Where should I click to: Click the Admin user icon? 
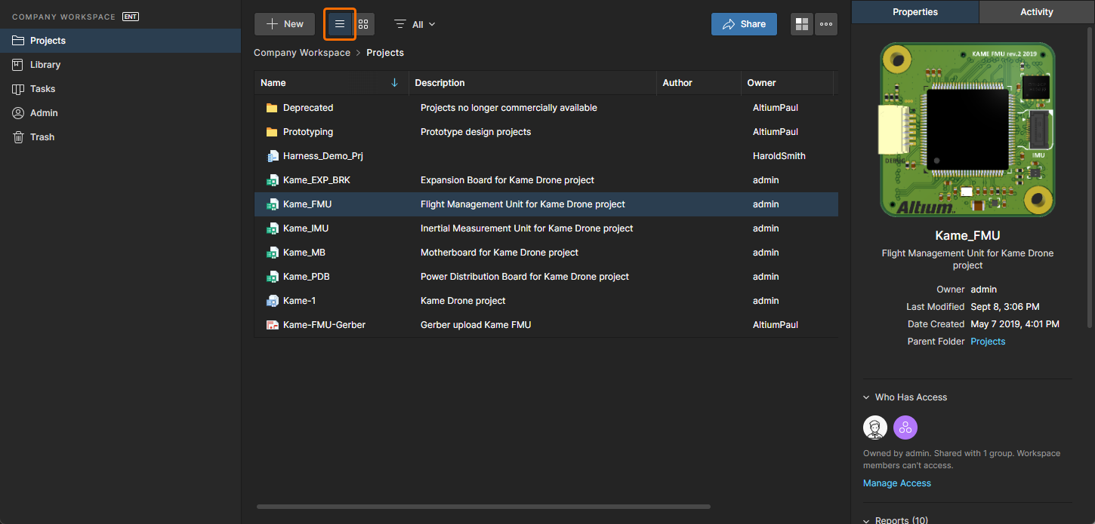pyautogui.click(x=18, y=113)
